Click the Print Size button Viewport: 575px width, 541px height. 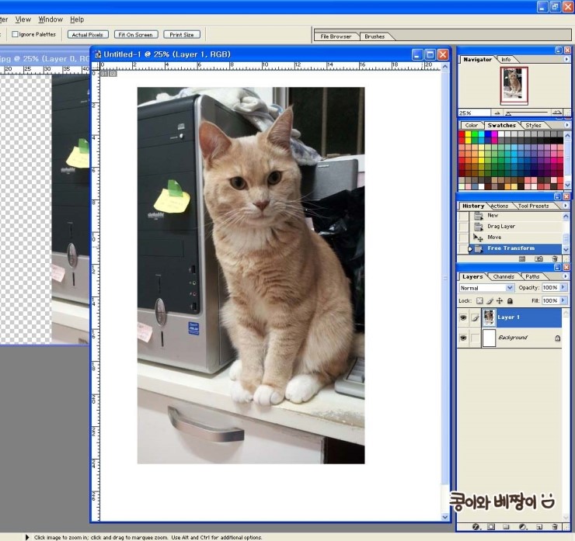(182, 34)
